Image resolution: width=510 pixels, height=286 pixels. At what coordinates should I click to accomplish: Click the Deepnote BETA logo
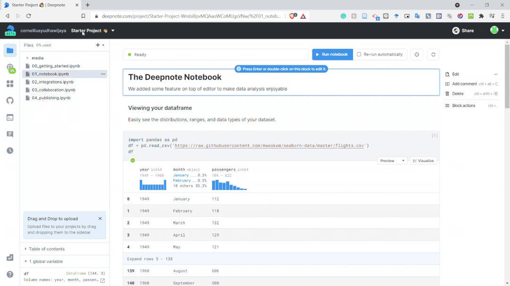[10, 31]
